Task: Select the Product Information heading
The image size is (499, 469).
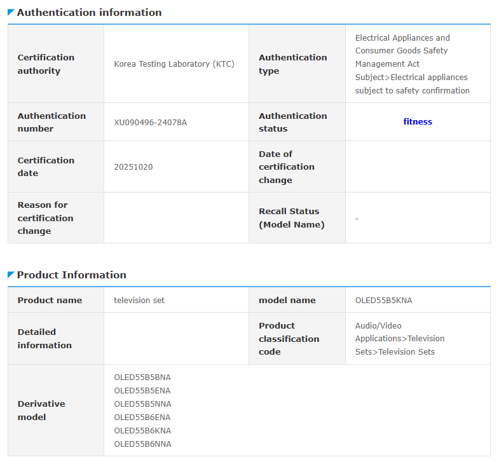Action: click(71, 275)
